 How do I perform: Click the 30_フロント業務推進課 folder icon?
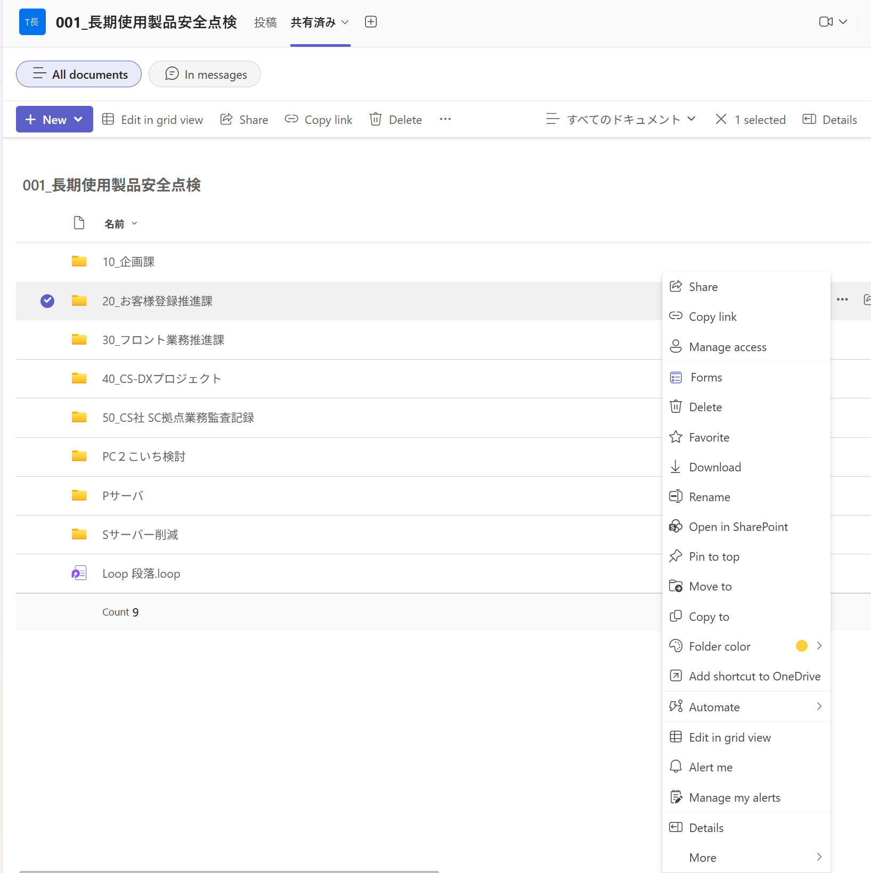tap(79, 339)
